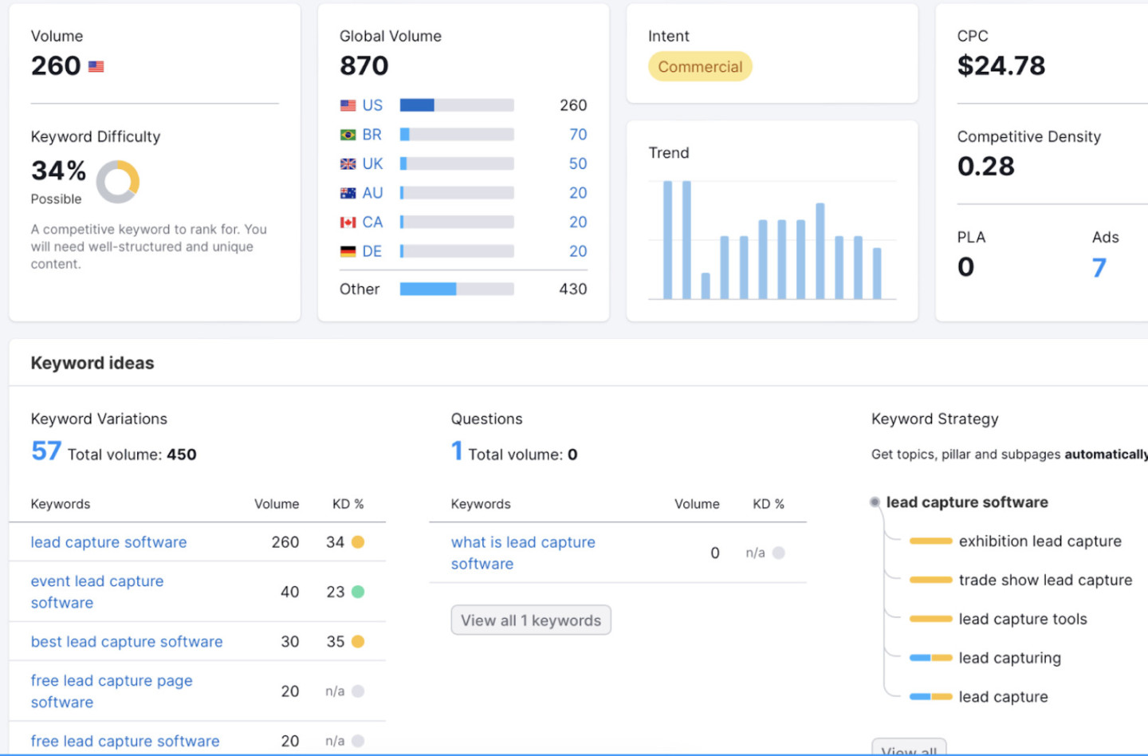The width and height of the screenshot is (1148, 756).
Task: Select 'trade show lead capture' subtopic
Action: click(1045, 581)
